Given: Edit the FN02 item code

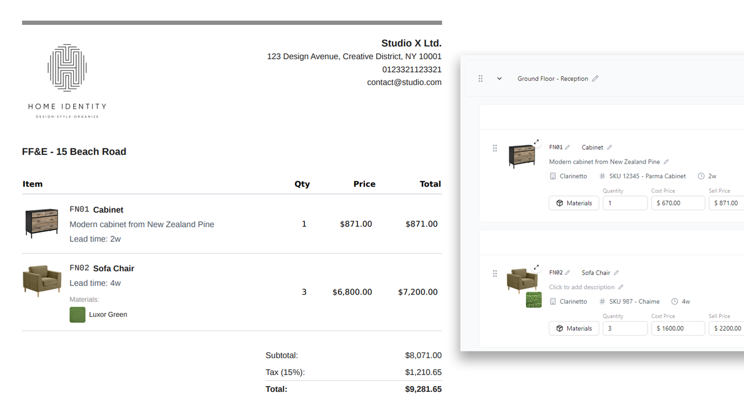Looking at the screenshot, I should pos(568,273).
